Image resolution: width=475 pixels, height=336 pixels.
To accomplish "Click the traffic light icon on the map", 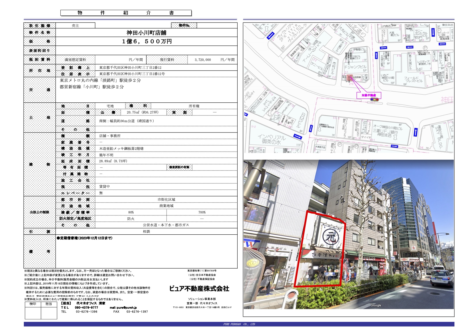I will coord(375,100).
